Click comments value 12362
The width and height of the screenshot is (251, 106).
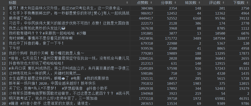coord(220,13)
